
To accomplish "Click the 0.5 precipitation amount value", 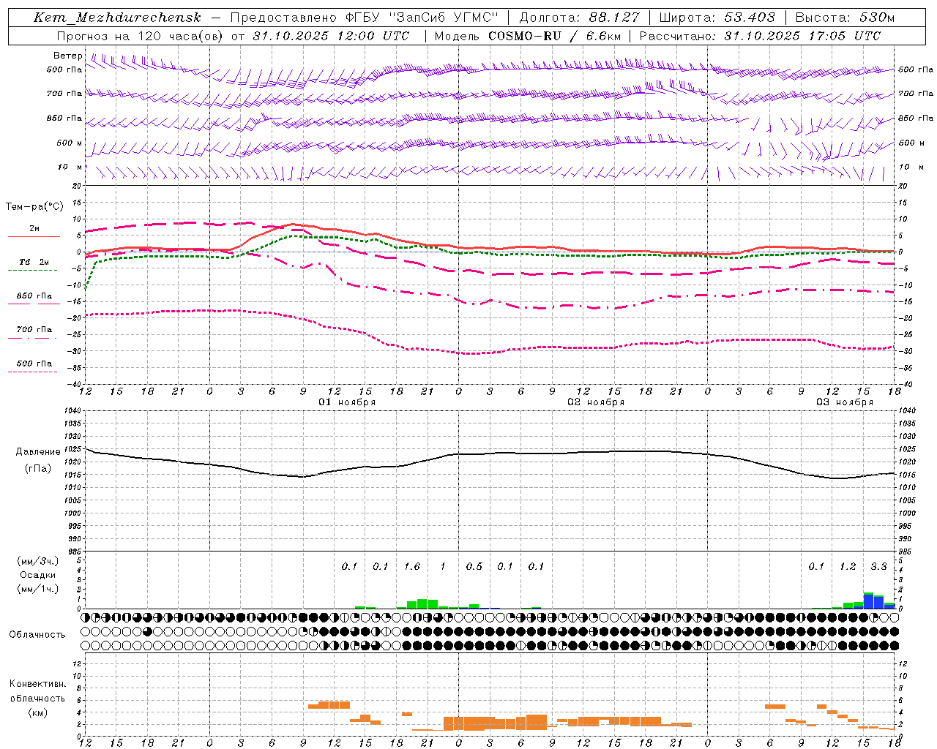I will tap(474, 566).
